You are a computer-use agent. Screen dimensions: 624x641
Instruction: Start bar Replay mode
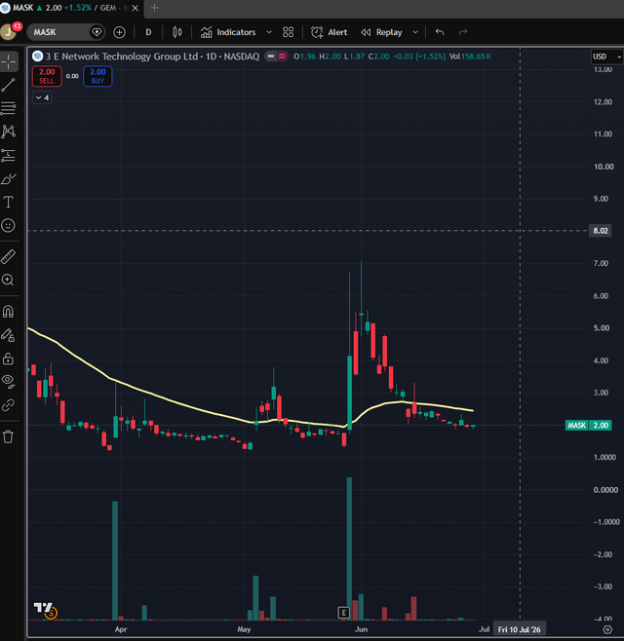pos(381,32)
